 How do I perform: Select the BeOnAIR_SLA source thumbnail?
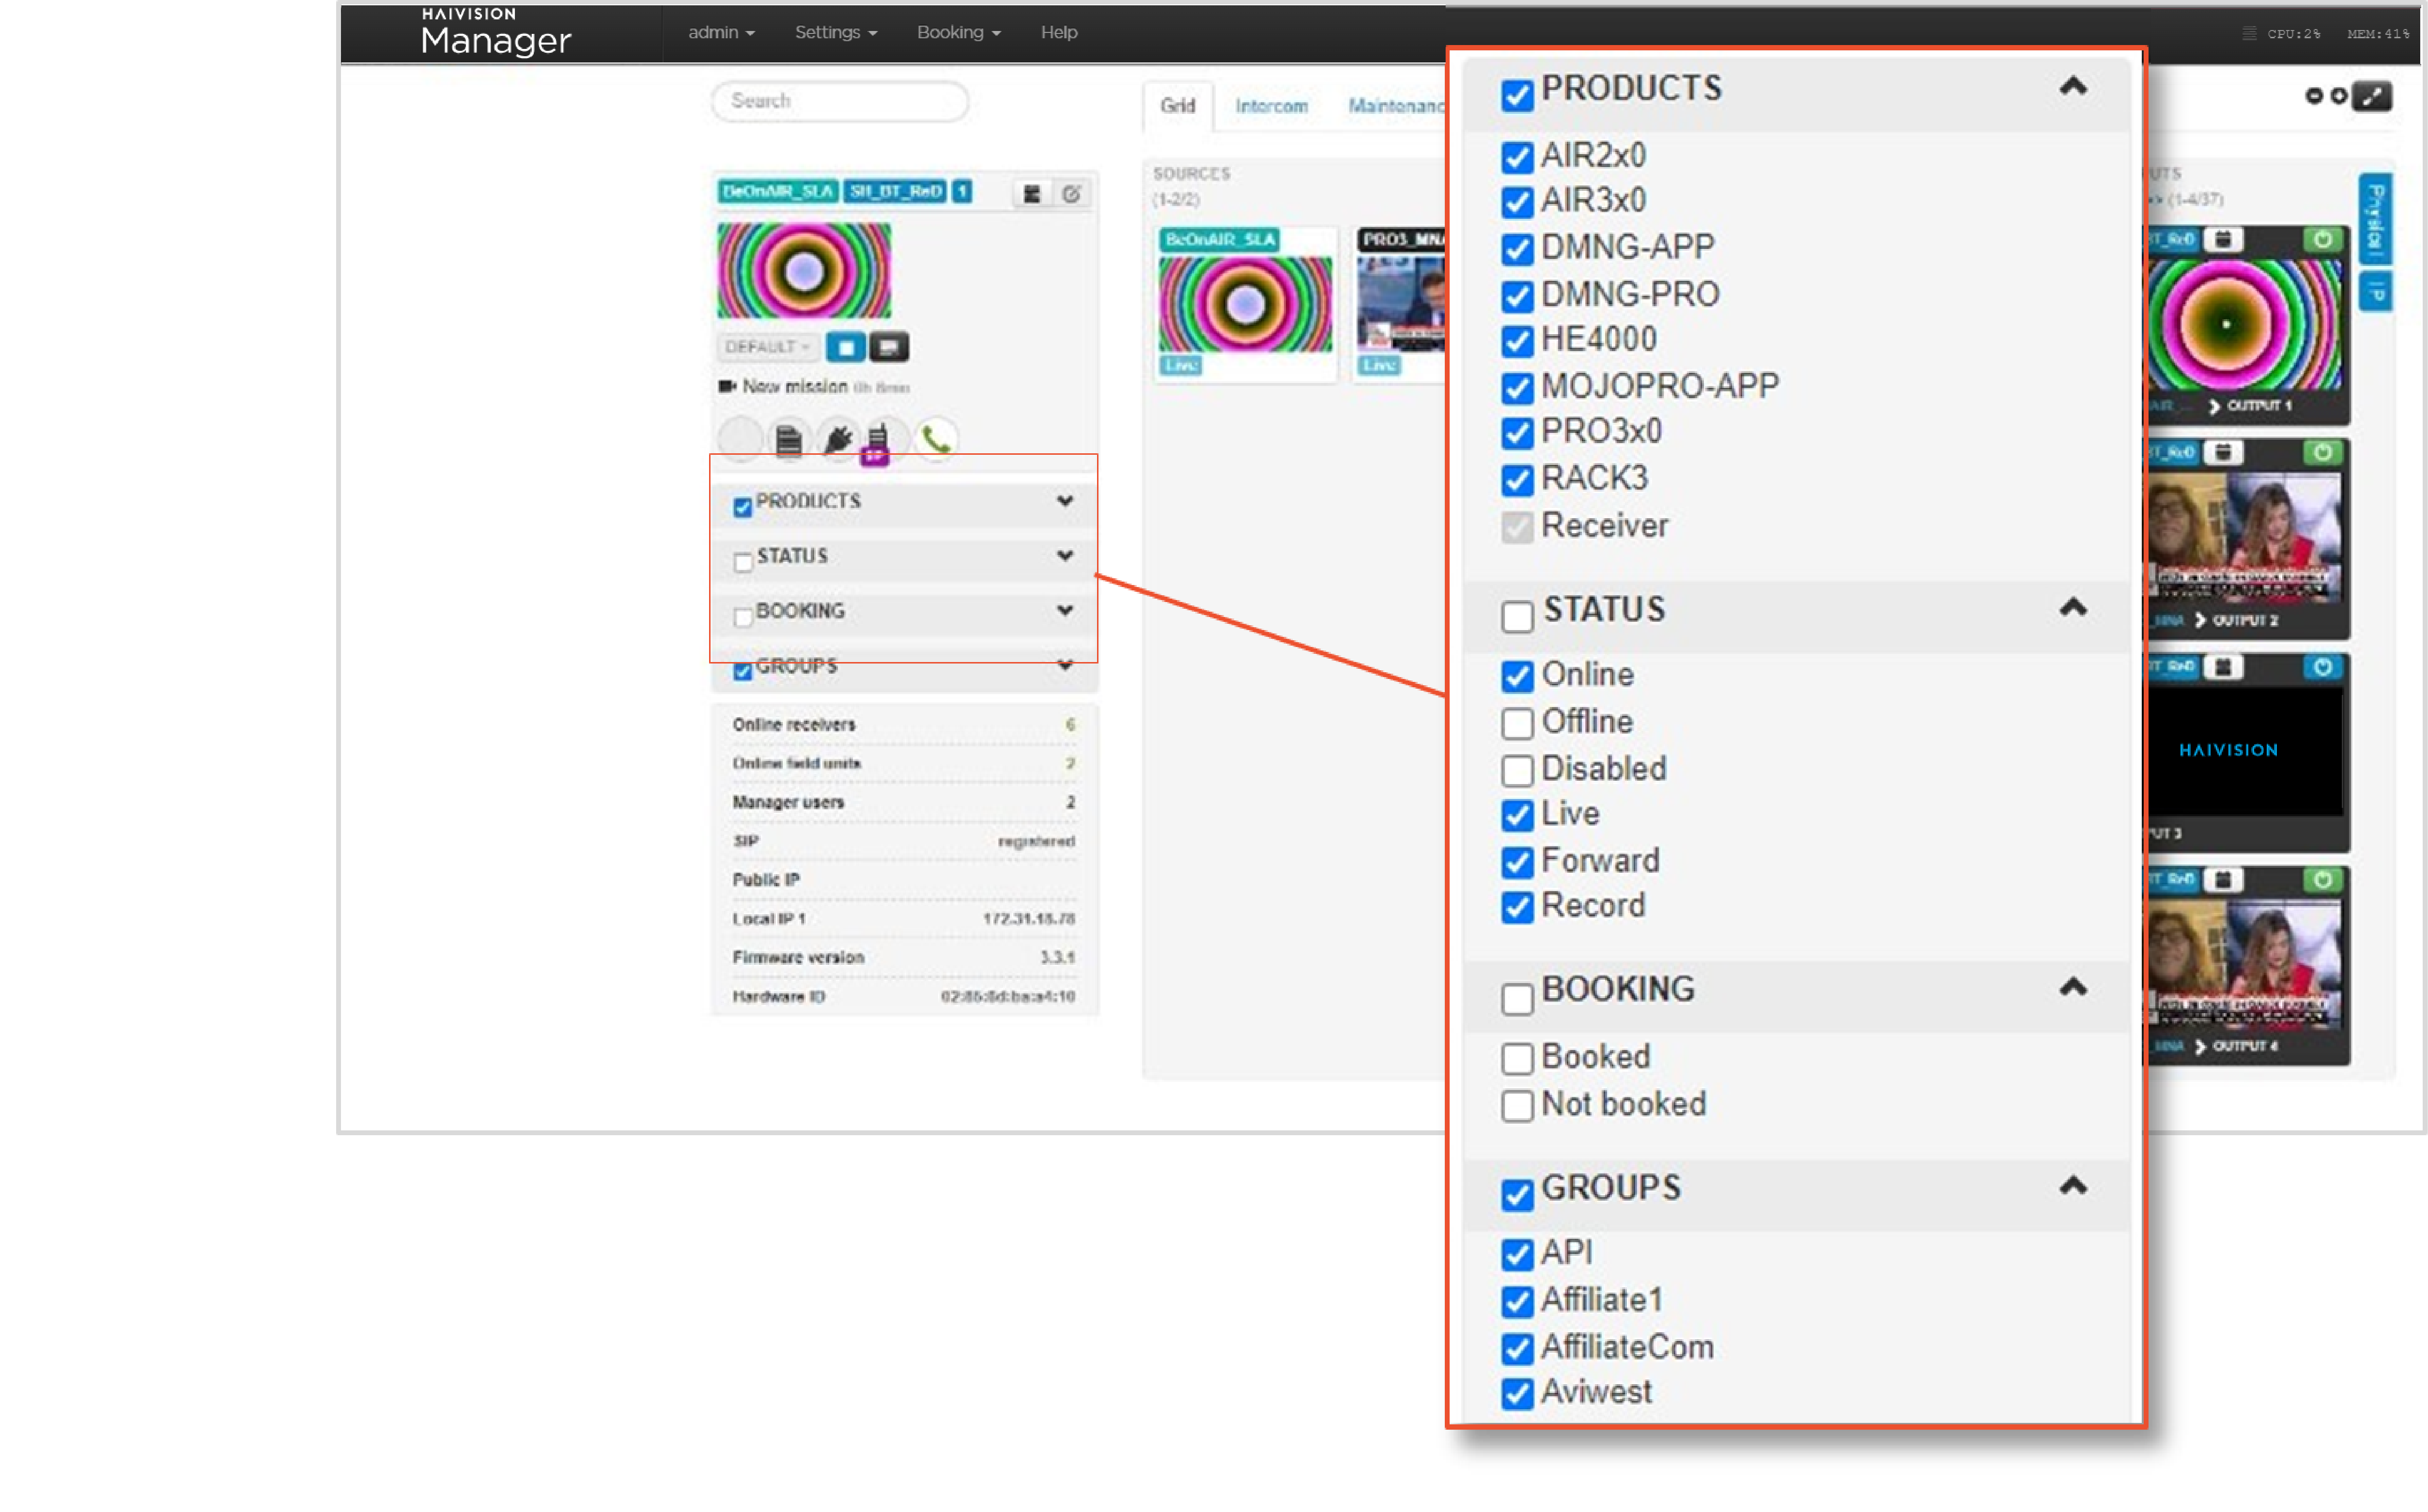[x=1245, y=304]
